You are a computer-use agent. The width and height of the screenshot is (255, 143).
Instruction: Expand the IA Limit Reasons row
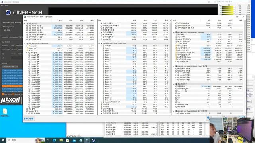pyautogui.click(x=176, y=114)
